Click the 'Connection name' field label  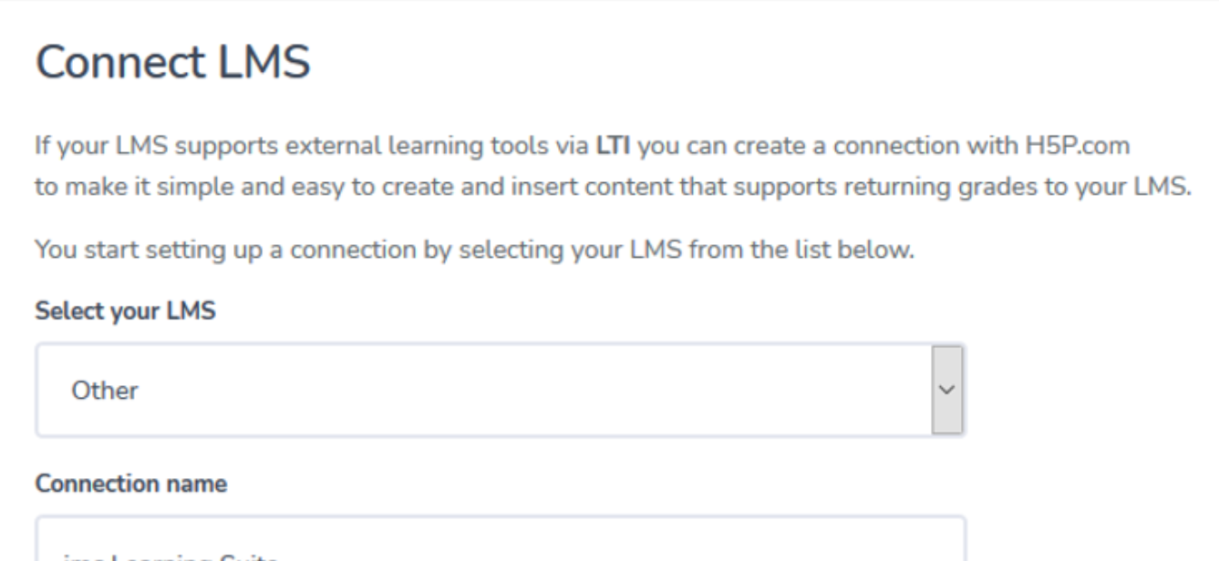pos(131,486)
